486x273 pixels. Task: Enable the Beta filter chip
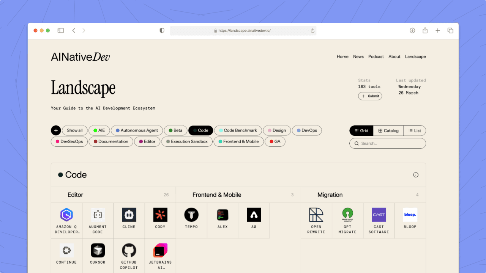coord(176,130)
